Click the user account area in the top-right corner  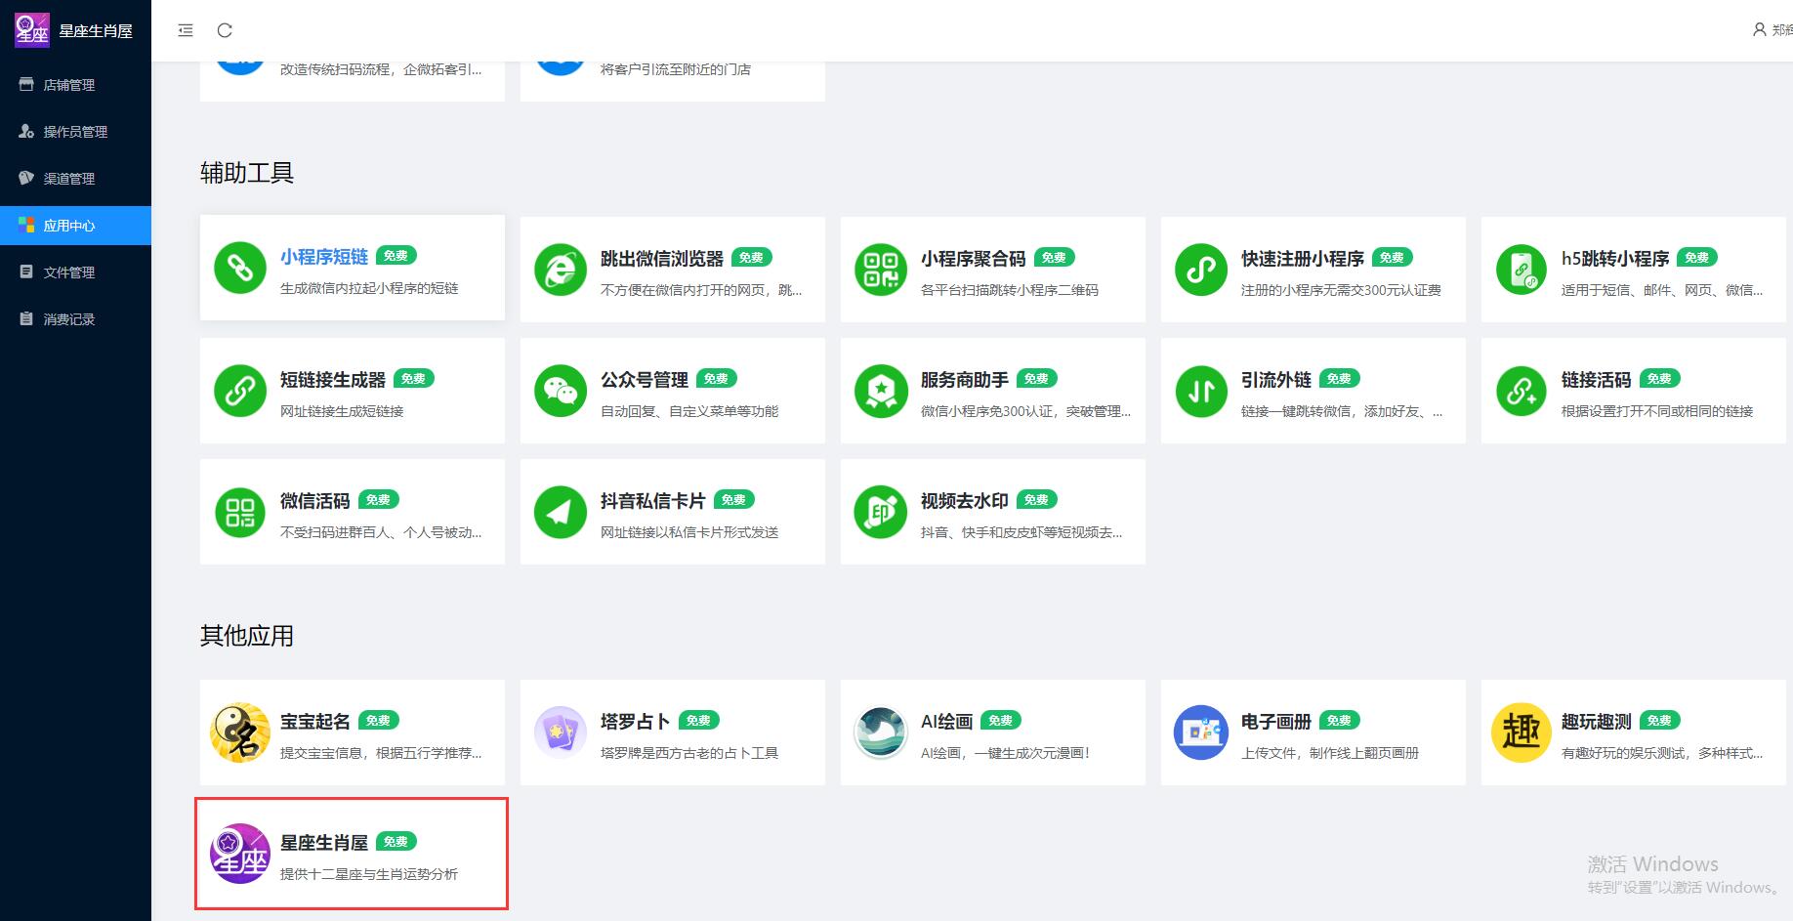tap(1770, 29)
